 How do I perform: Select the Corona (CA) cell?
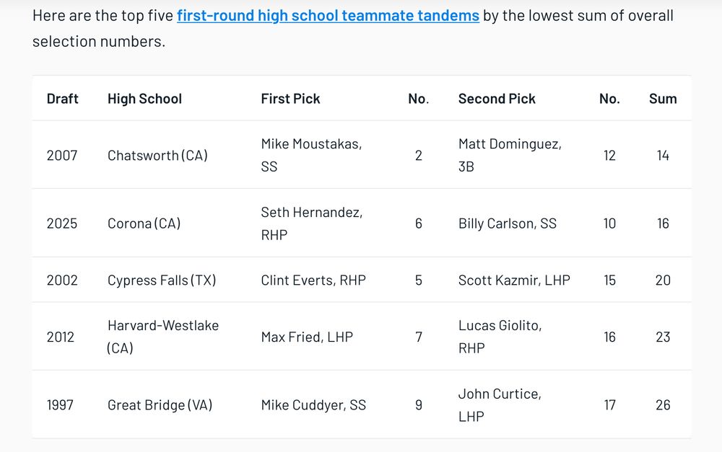144,223
